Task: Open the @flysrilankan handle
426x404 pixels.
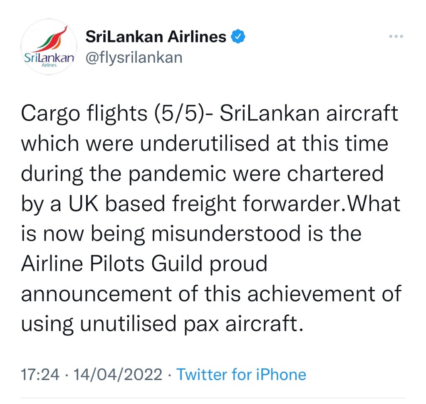Action: tap(134, 57)
